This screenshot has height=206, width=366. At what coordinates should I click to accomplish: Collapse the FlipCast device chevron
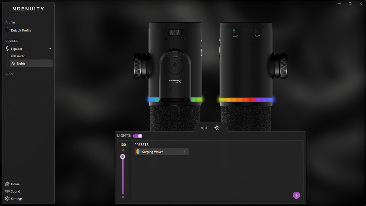pyautogui.click(x=50, y=49)
